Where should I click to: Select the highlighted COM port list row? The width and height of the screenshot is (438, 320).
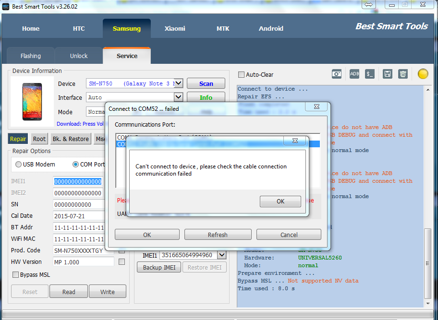218,144
